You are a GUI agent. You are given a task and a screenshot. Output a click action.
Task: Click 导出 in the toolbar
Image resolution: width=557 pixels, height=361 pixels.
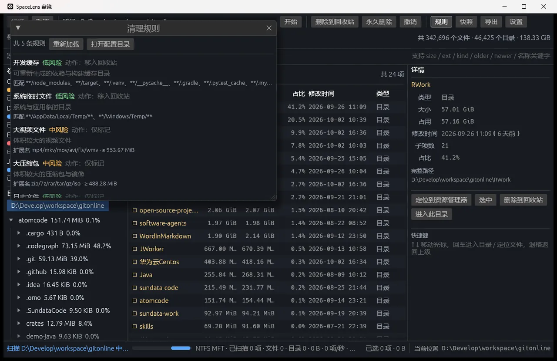pyautogui.click(x=491, y=22)
